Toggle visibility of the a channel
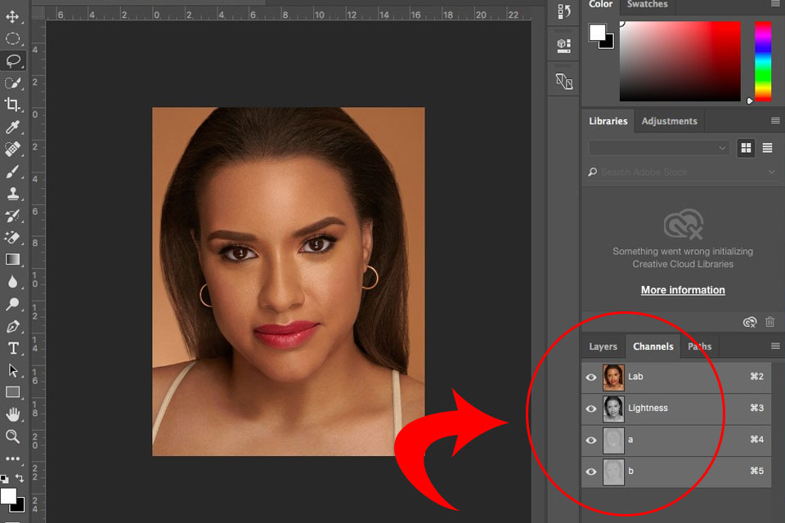Viewport: 785px width, 523px height. coord(591,440)
